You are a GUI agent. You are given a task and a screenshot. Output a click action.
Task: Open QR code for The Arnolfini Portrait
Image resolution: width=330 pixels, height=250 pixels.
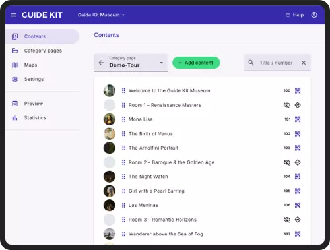point(298,148)
